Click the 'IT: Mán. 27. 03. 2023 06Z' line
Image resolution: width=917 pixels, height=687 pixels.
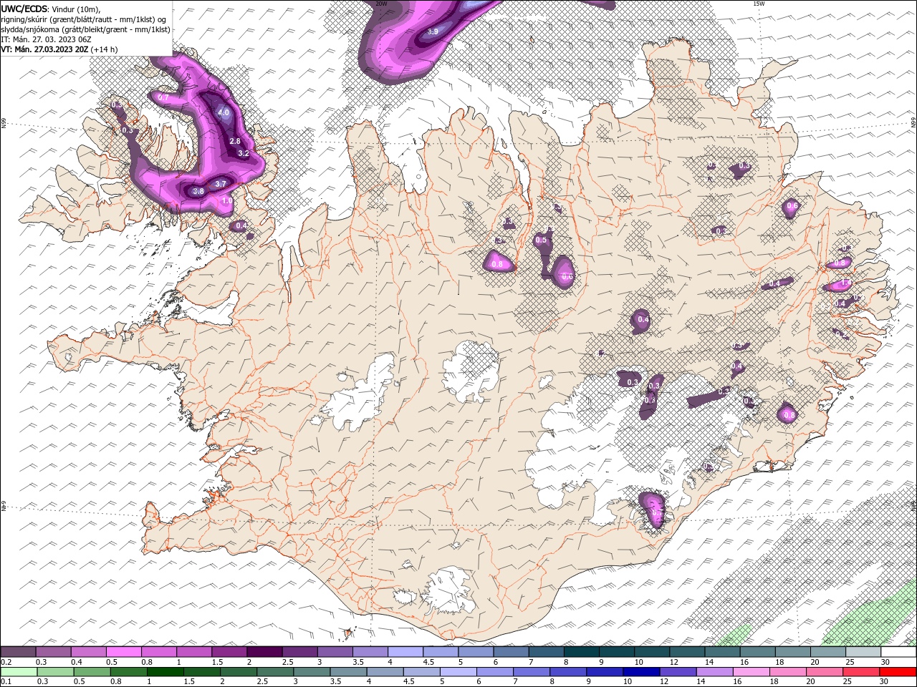[x=47, y=39]
